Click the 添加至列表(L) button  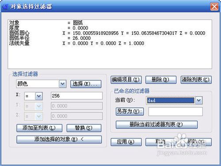(39, 128)
